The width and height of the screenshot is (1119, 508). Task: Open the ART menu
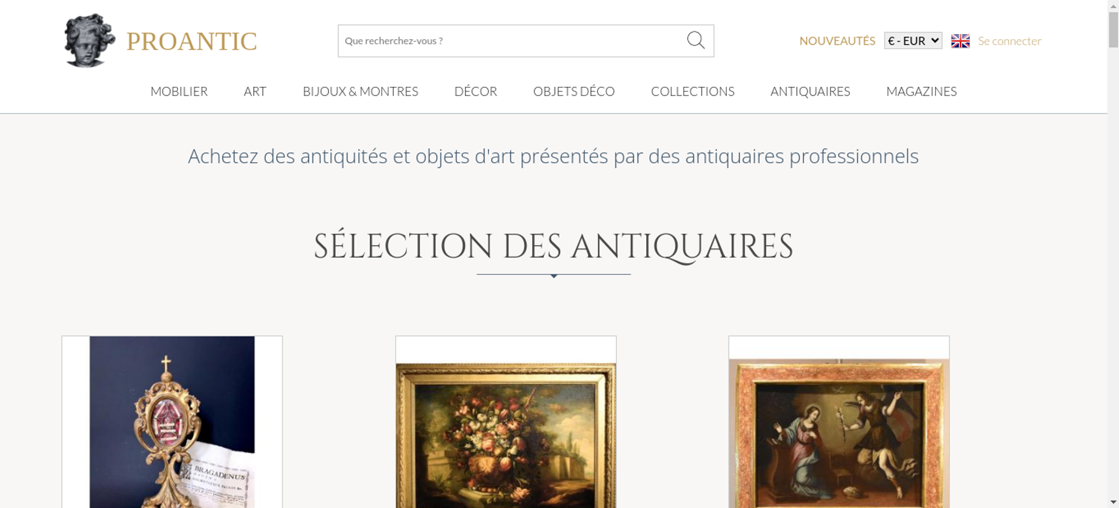(x=255, y=91)
